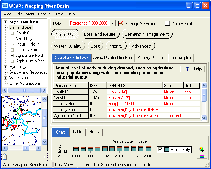Screen dimensions: 211x169
Task: Click the South City teal legend swatch
Action: tap(167, 149)
